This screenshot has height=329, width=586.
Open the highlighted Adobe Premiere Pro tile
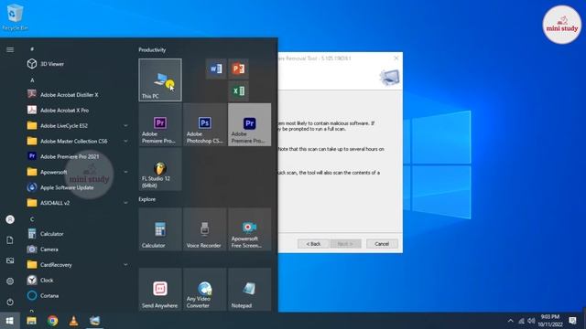[x=250, y=124]
